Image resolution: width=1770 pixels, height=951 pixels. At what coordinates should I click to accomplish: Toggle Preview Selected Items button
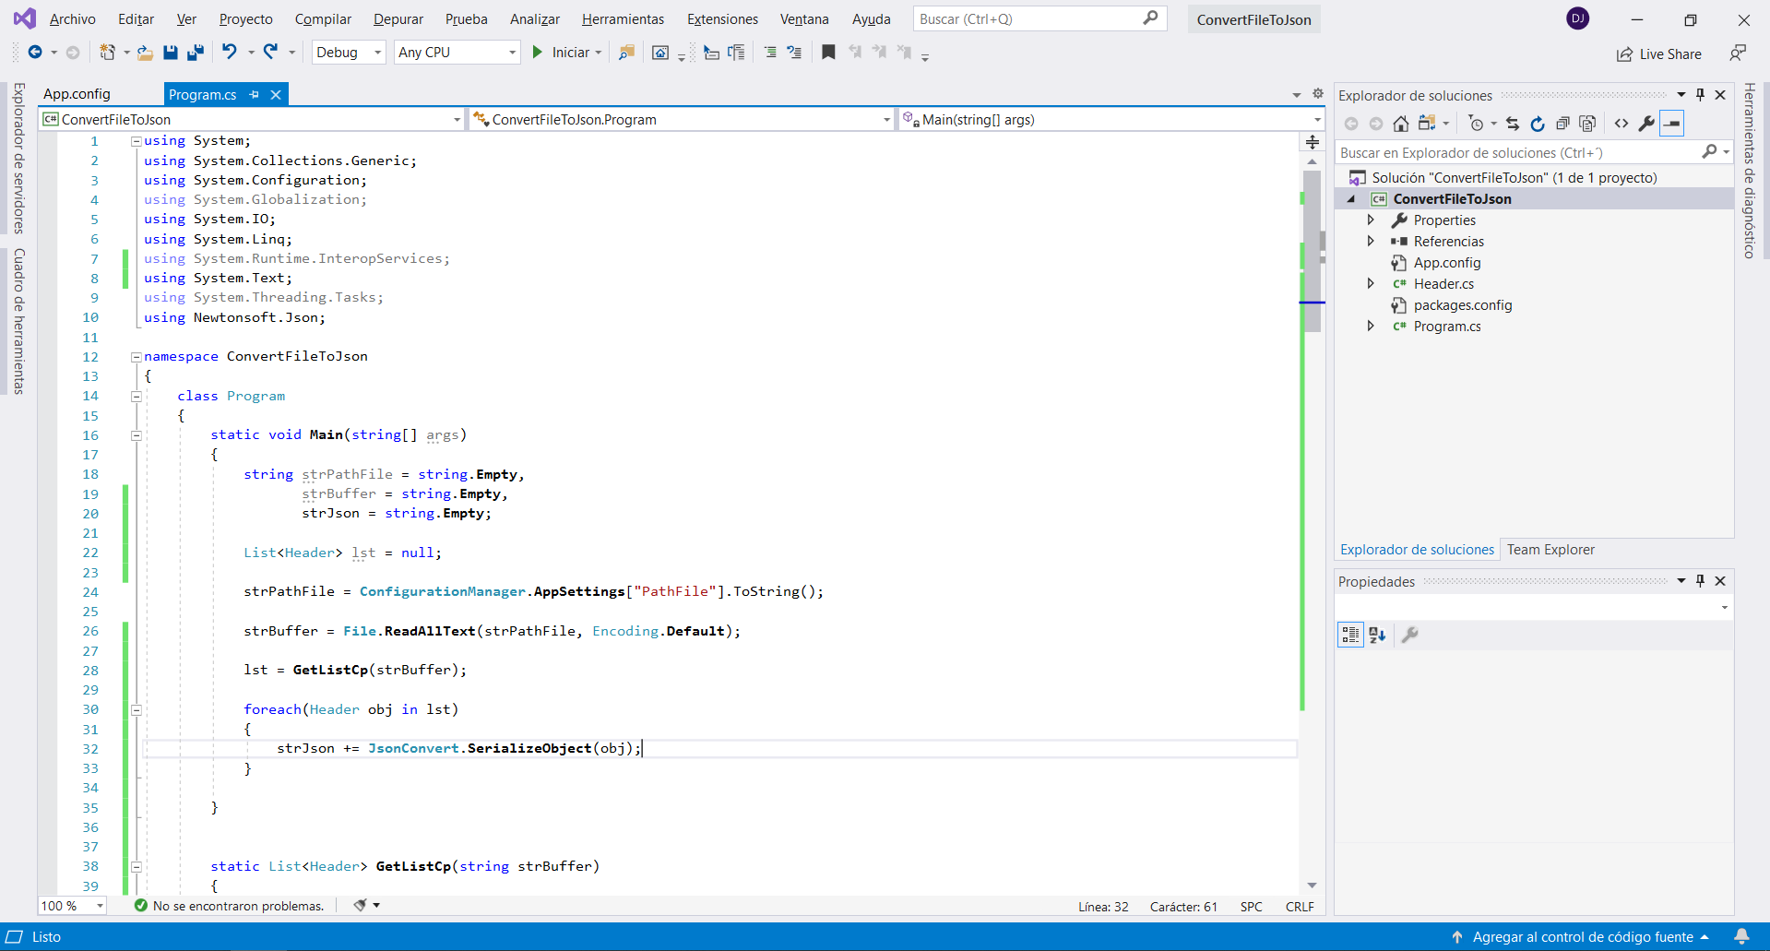coord(1672,124)
